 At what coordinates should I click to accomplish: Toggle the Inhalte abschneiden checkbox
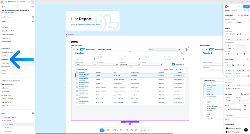pyautogui.click(x=226, y=89)
